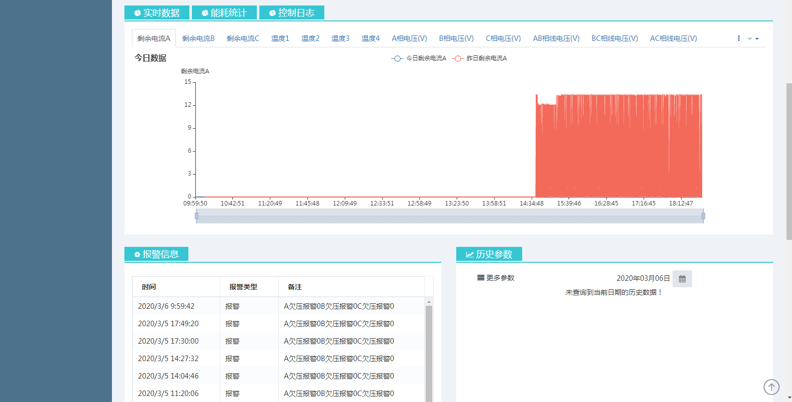The height and width of the screenshot is (402, 792).
Task: Switch to the 能耗统计 tab
Action: click(224, 13)
